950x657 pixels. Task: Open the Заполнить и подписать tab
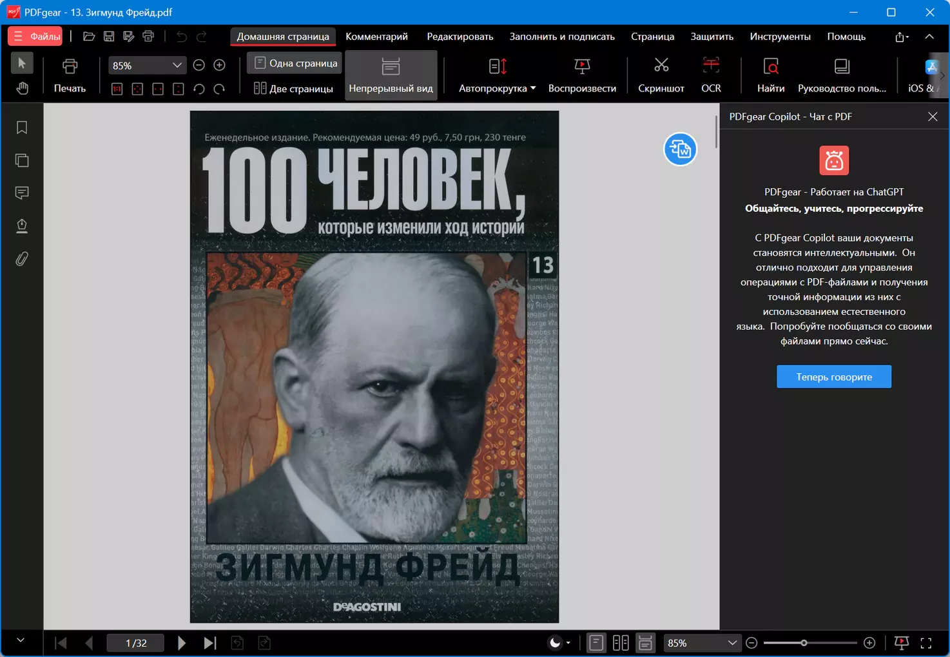(x=562, y=37)
